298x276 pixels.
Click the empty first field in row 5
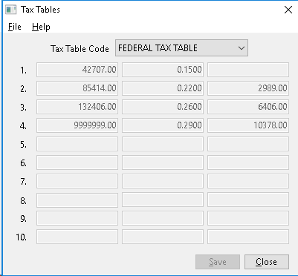point(77,144)
